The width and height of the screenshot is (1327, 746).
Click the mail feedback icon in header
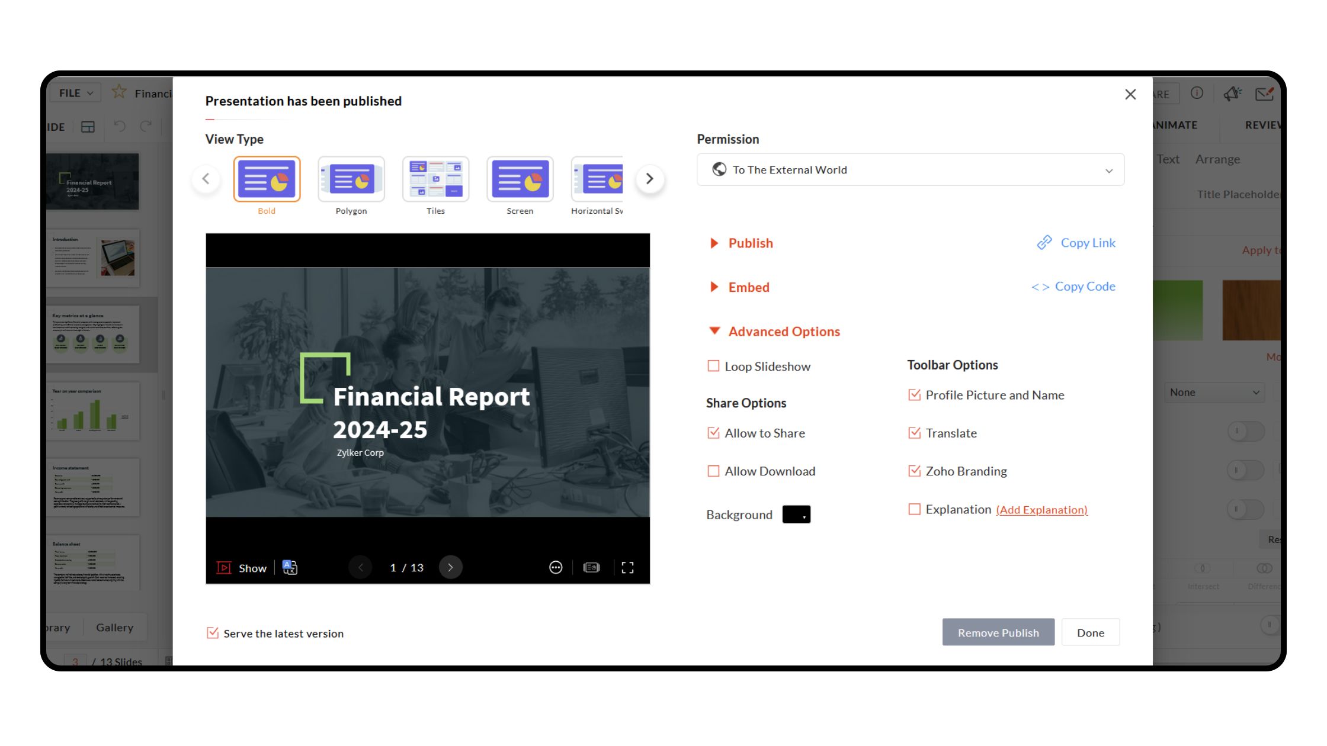[1264, 94]
